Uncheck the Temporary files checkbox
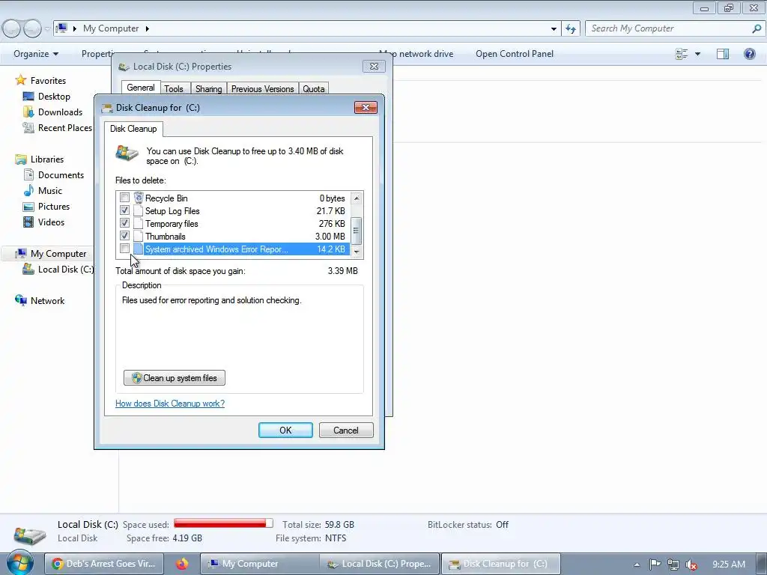767x575 pixels. pyautogui.click(x=125, y=223)
